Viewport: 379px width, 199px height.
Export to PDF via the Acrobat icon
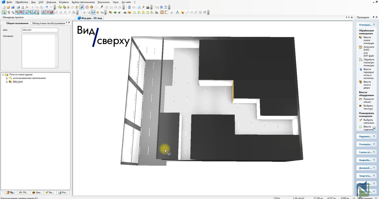(27, 7)
